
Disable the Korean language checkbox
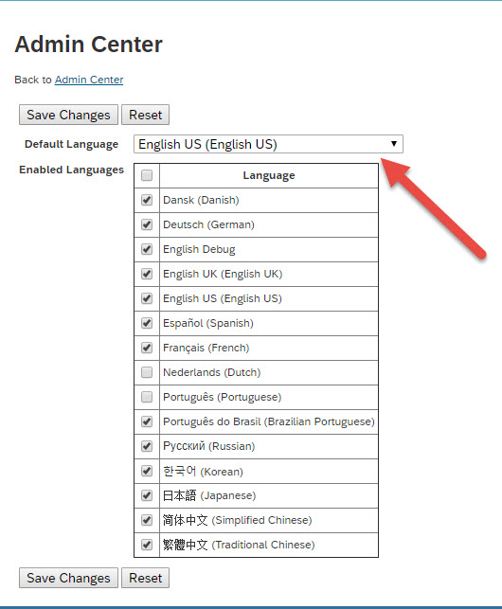pos(147,471)
